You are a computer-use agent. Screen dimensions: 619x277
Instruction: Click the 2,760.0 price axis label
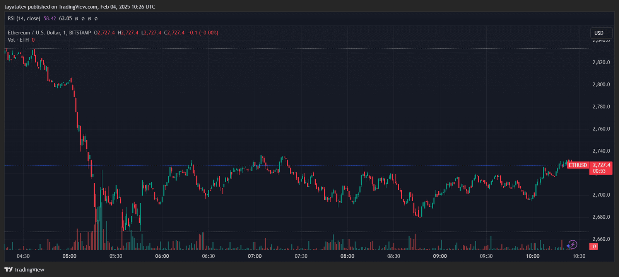pyautogui.click(x=601, y=129)
